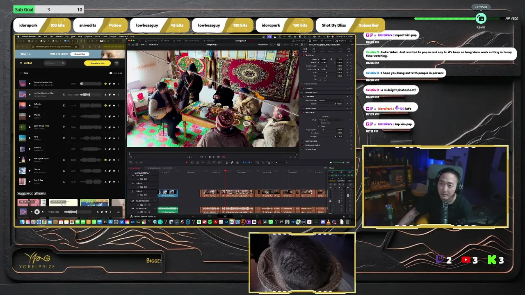525x295 pixels.
Task: Switch to Inspector File tab
Action: click(x=349, y=49)
